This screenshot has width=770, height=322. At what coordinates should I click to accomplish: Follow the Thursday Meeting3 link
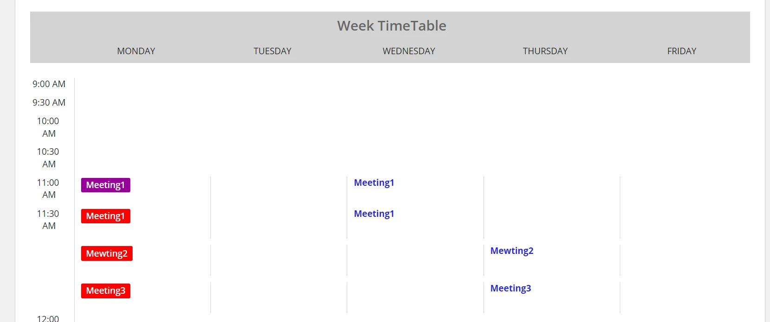[511, 288]
